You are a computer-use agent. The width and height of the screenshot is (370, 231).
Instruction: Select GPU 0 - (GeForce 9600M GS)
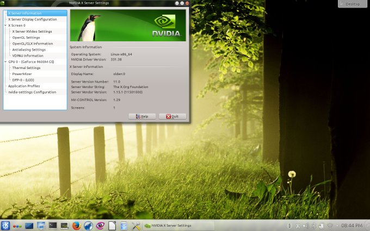tap(31, 62)
